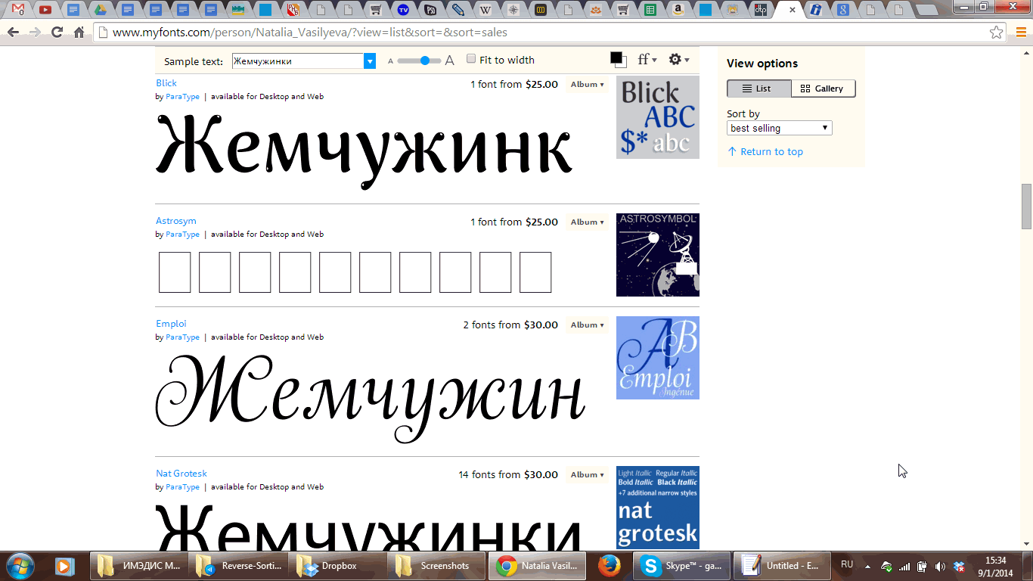The width and height of the screenshot is (1033, 581).
Task: Open the 'ff' ligatures dropdown
Action: (647, 60)
